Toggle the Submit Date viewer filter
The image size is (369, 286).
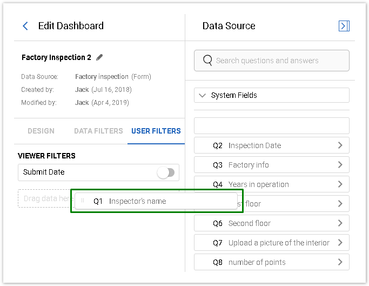pyautogui.click(x=166, y=172)
